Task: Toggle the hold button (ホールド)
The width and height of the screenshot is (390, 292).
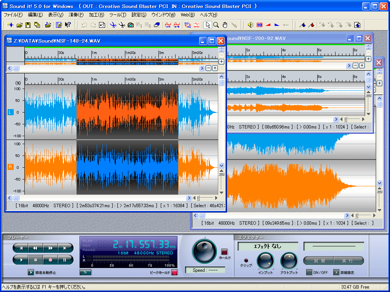Action: click(x=224, y=252)
